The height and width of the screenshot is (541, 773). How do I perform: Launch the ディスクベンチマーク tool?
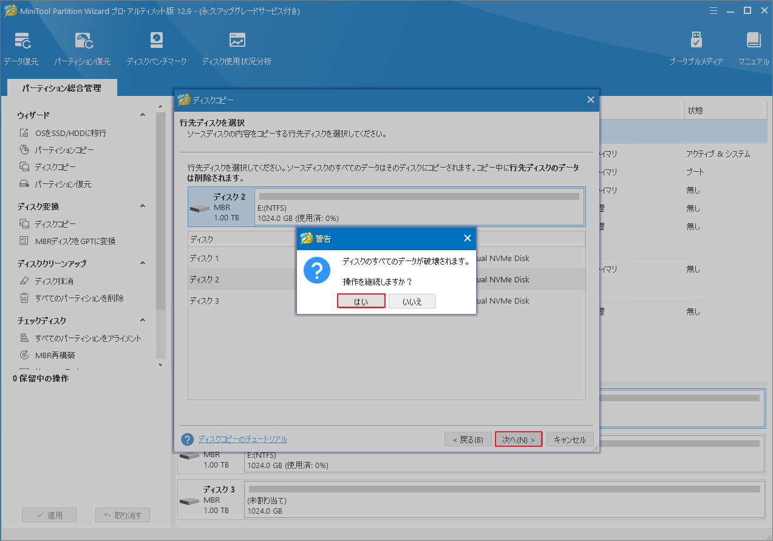[157, 49]
